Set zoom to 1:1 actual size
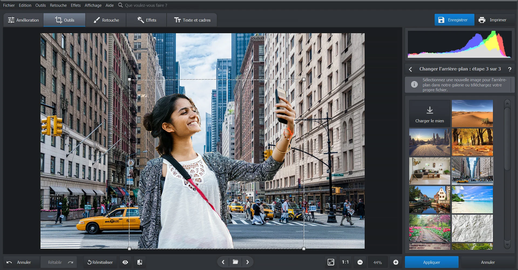Viewport: 518px width, 270px height. (x=345, y=262)
